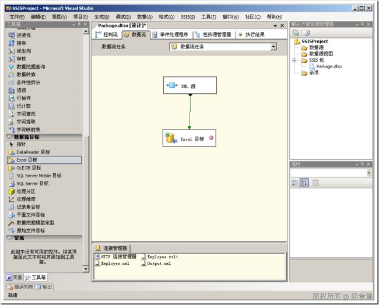Select the 数据转换 conversion icon
Viewport: 379px width, 305px height.
click(11, 75)
